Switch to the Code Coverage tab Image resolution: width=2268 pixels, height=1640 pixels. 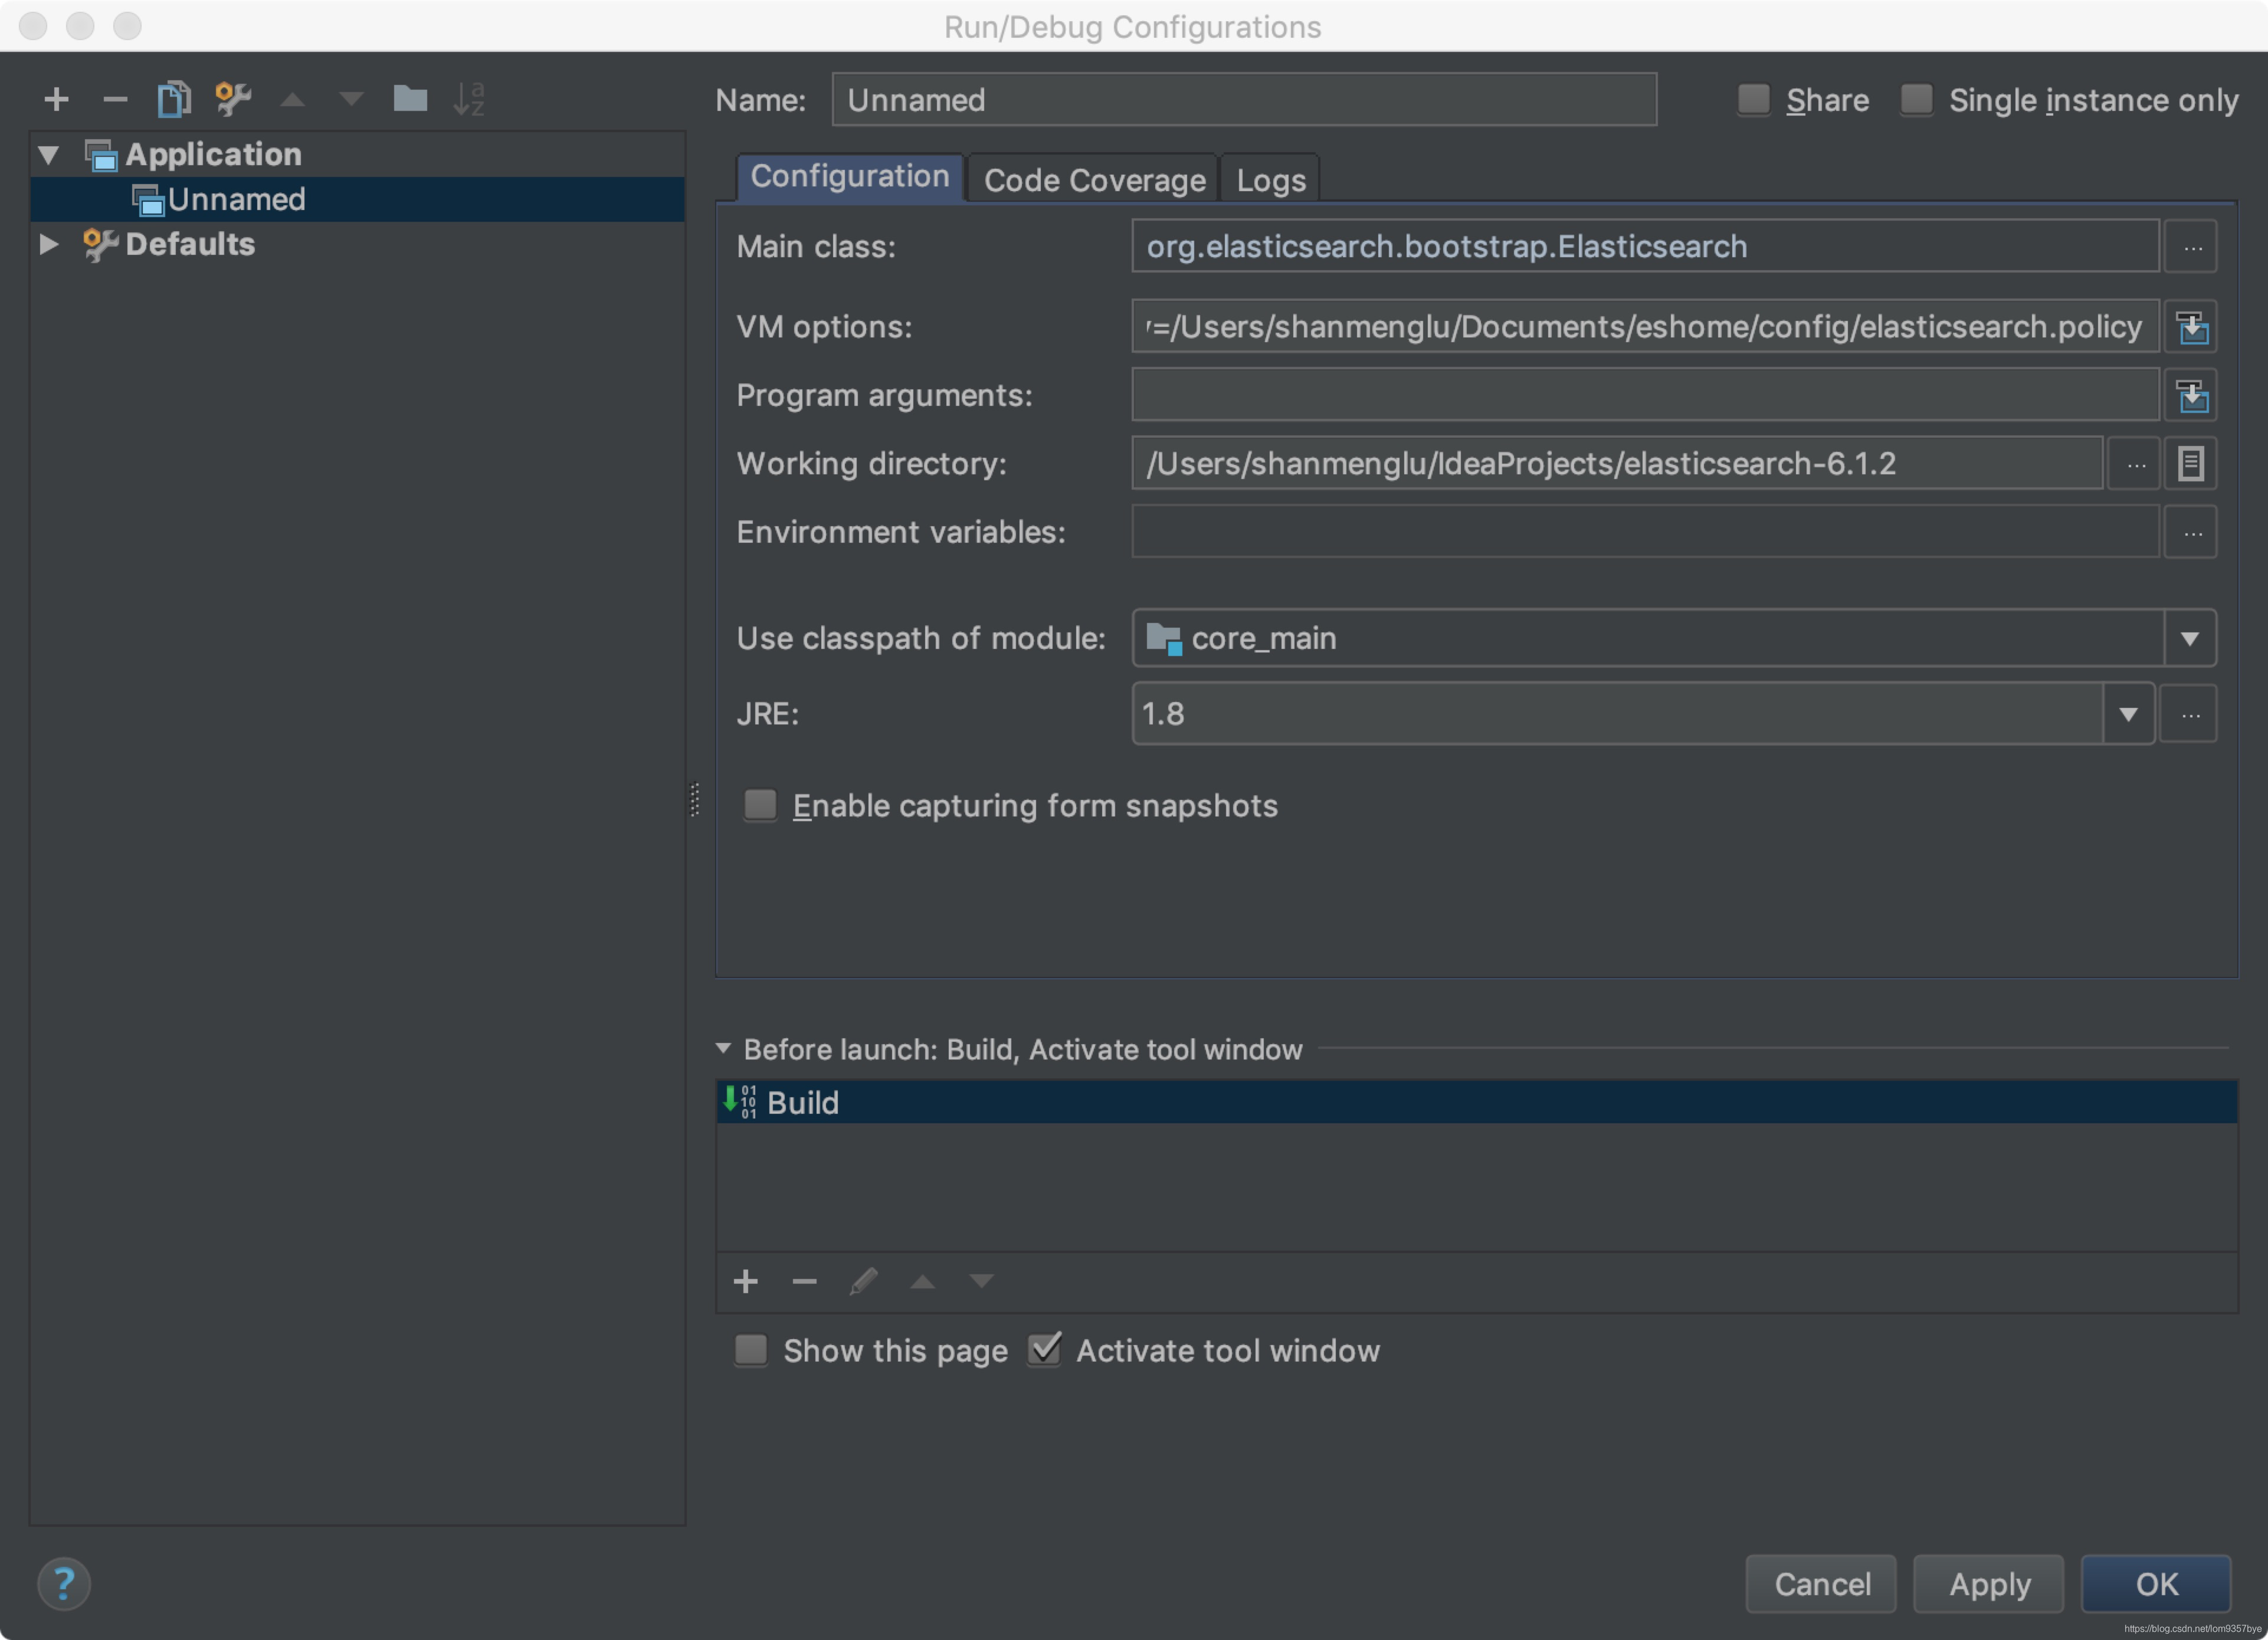[x=1094, y=180]
